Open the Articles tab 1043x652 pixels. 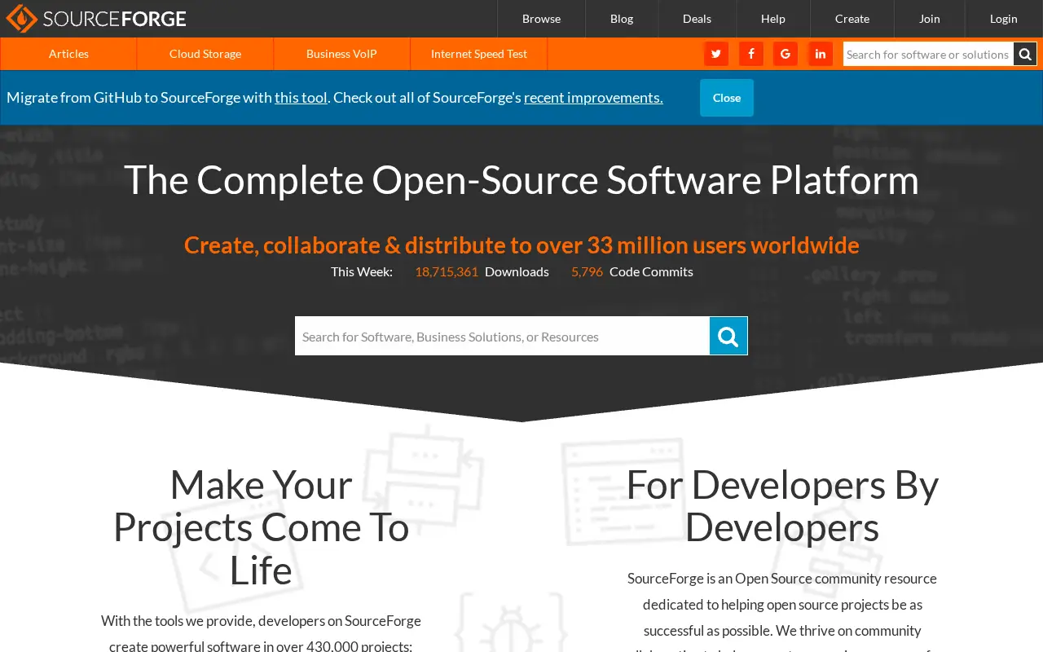point(68,54)
